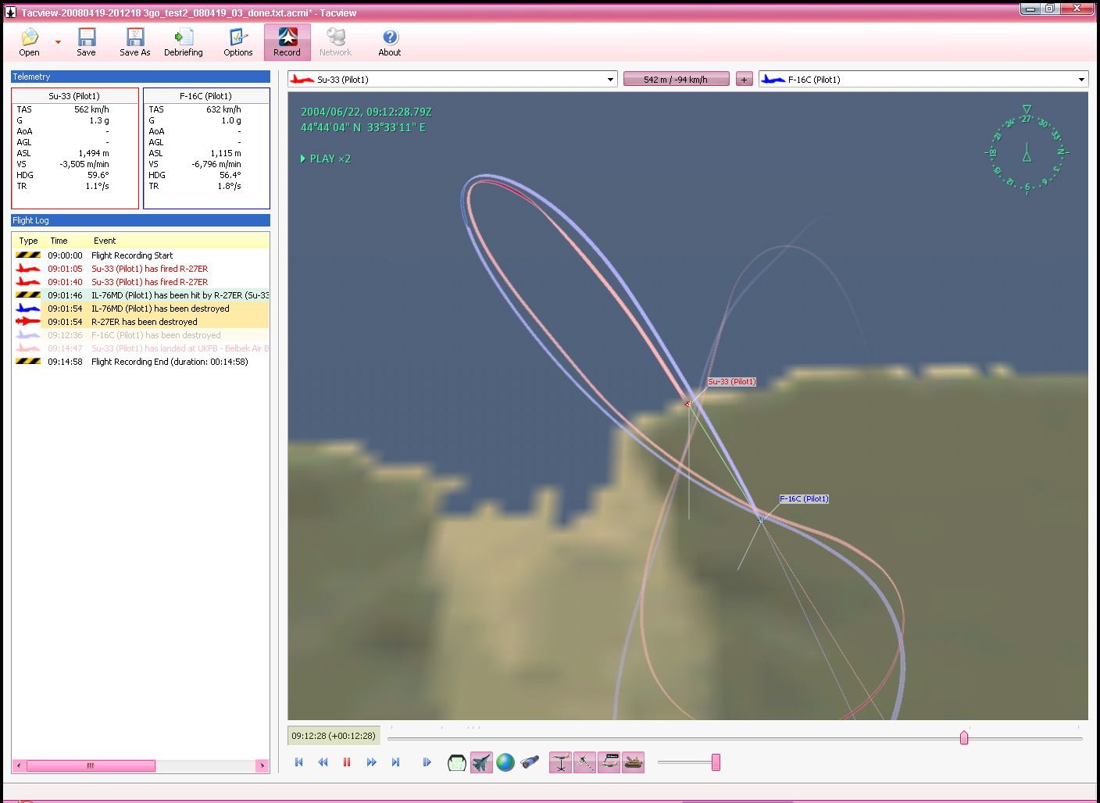Switch to the cockpit view icon

[457, 762]
